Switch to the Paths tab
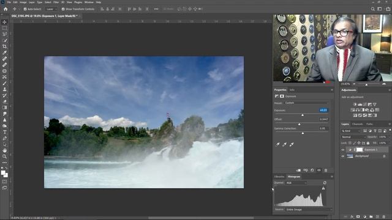 click(x=369, y=124)
